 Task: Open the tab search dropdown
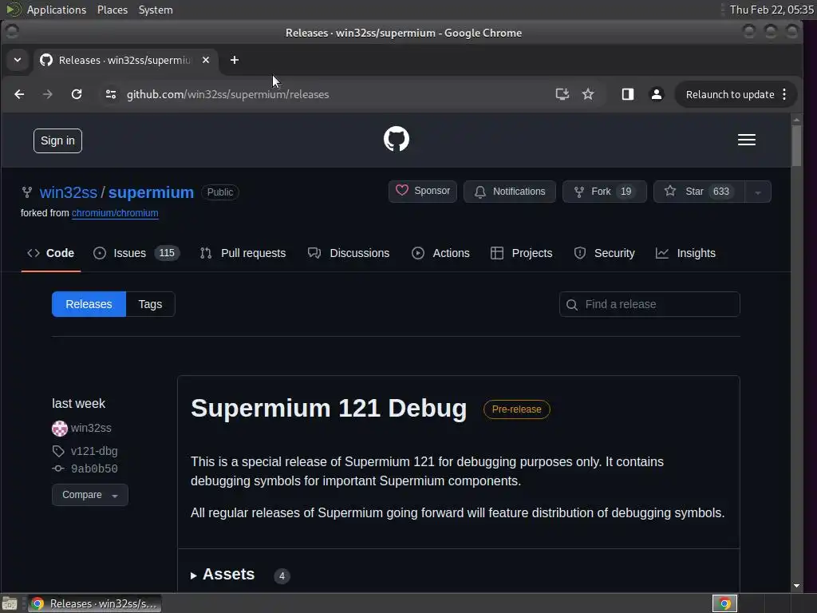[x=18, y=60]
